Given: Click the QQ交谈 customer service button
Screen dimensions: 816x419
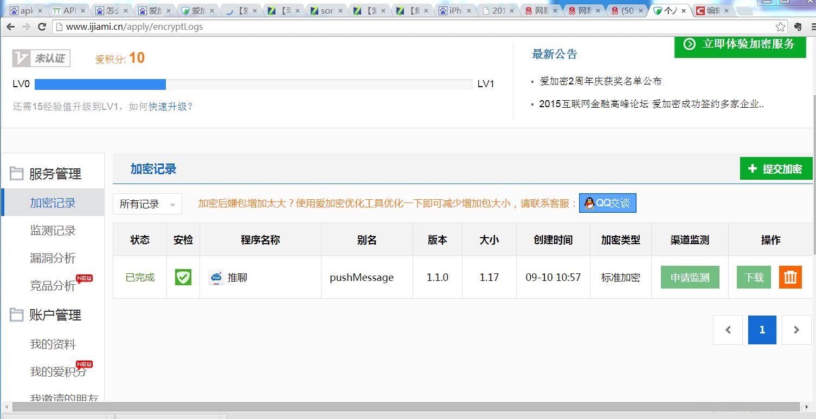Looking at the screenshot, I should coord(607,203).
